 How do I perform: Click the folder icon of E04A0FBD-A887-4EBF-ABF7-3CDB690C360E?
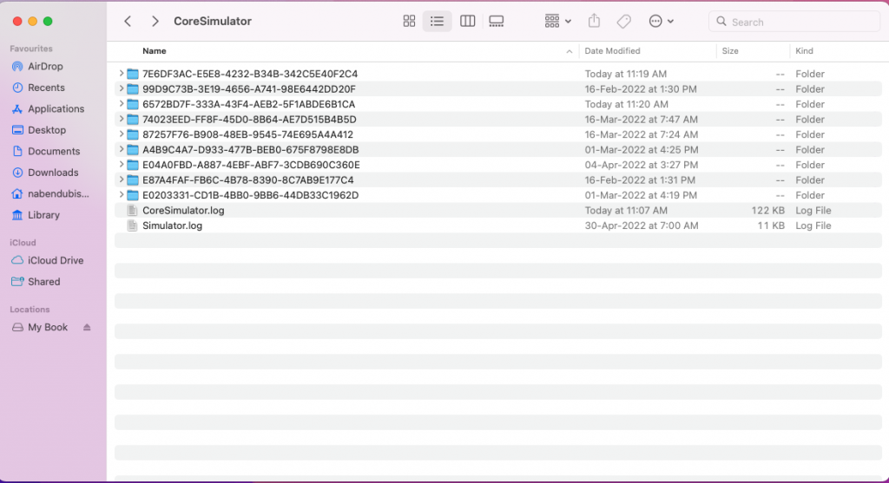[x=133, y=165]
